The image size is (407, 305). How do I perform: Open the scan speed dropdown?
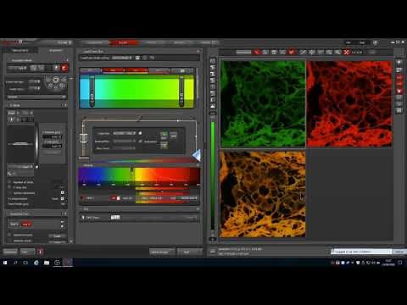(35, 89)
